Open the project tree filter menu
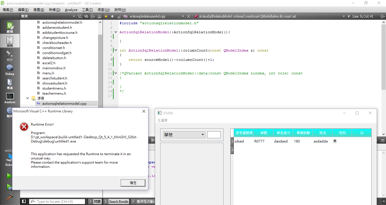 (x=80, y=16)
